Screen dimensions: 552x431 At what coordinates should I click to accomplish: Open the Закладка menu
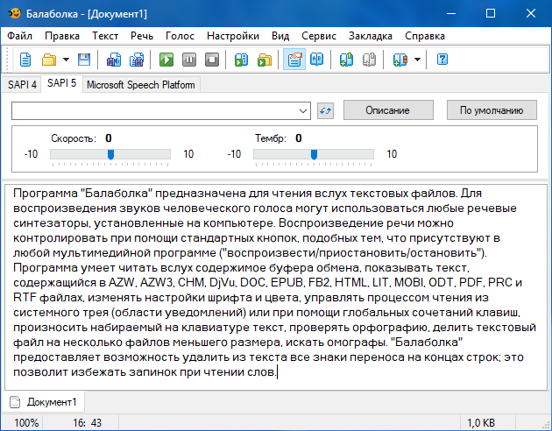click(370, 36)
